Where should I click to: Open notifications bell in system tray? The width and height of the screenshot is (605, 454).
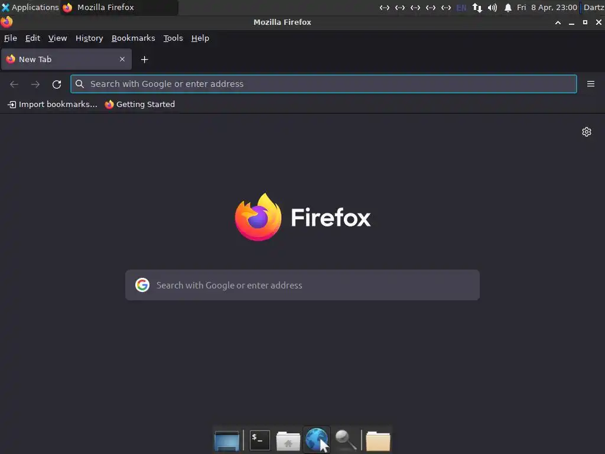(x=508, y=7)
